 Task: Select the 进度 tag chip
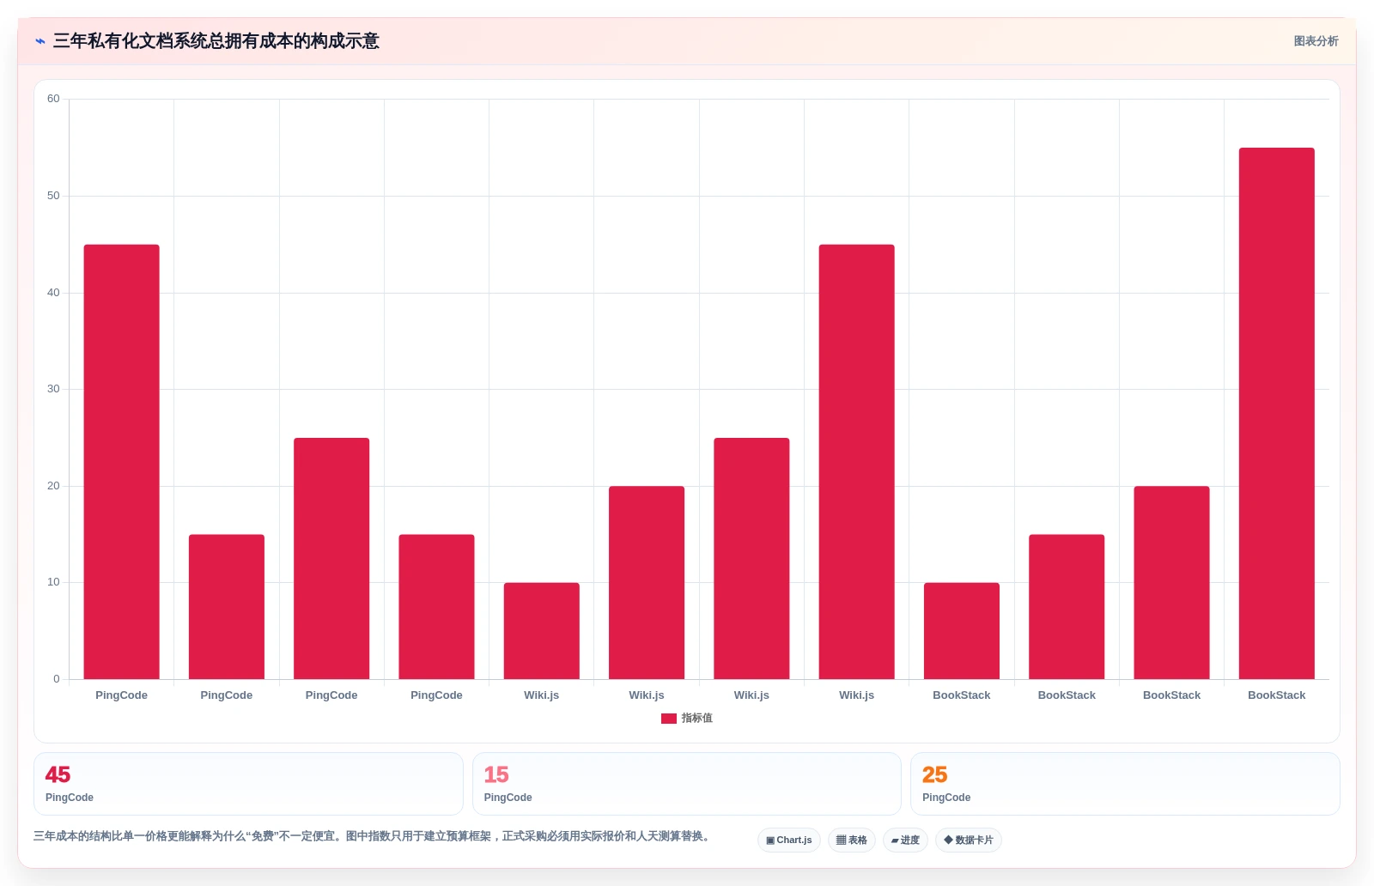tap(905, 840)
